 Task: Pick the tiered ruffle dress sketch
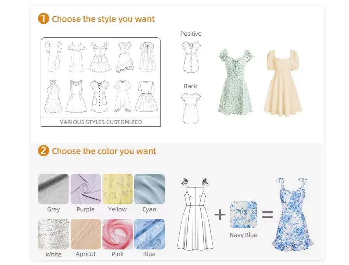point(100,57)
